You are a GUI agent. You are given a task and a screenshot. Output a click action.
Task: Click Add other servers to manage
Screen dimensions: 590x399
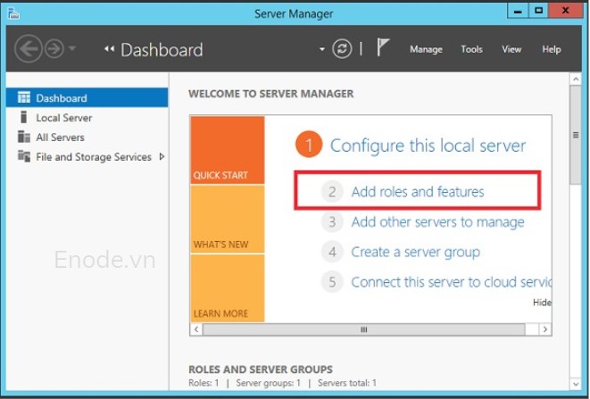(437, 221)
